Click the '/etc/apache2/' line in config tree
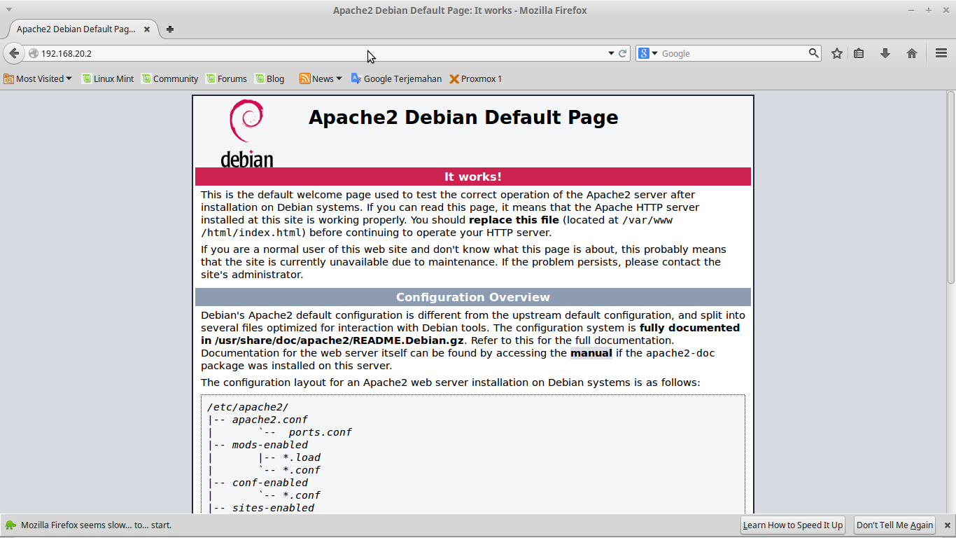956x538 pixels. (x=248, y=407)
